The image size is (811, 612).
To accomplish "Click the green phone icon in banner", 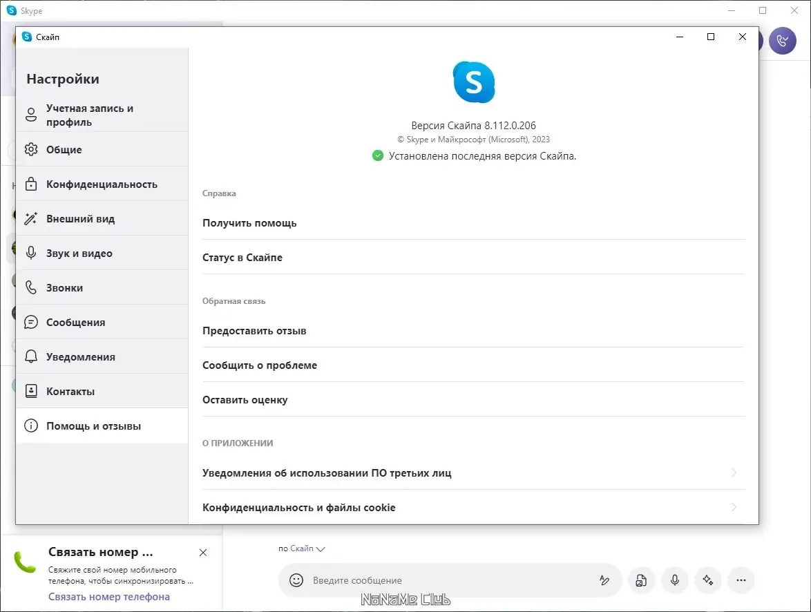I will click(24, 562).
